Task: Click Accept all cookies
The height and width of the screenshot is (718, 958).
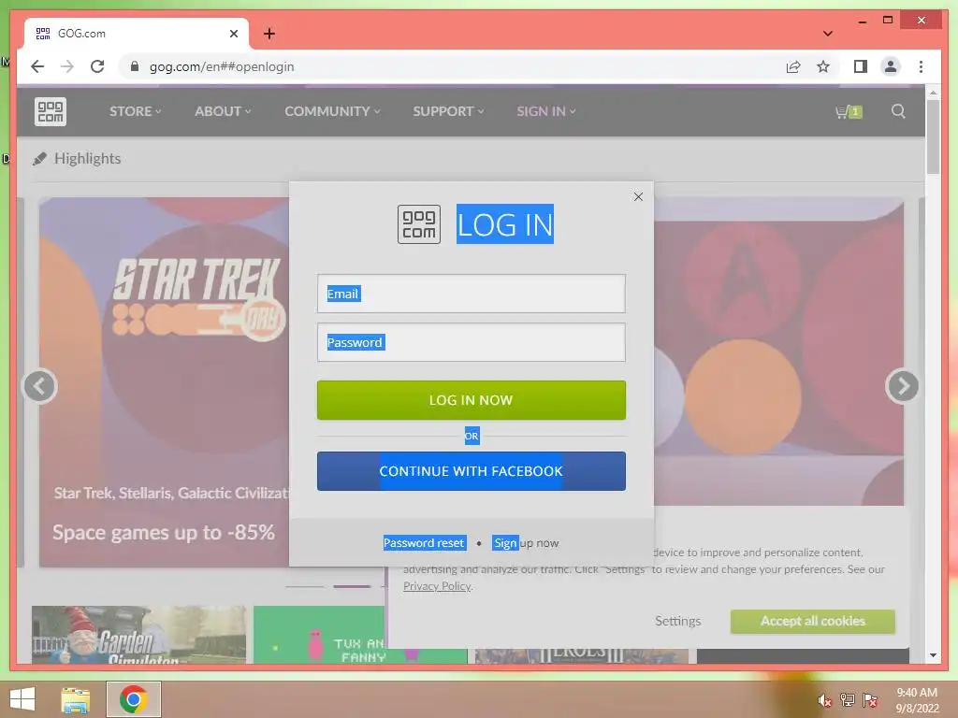Action: (813, 621)
